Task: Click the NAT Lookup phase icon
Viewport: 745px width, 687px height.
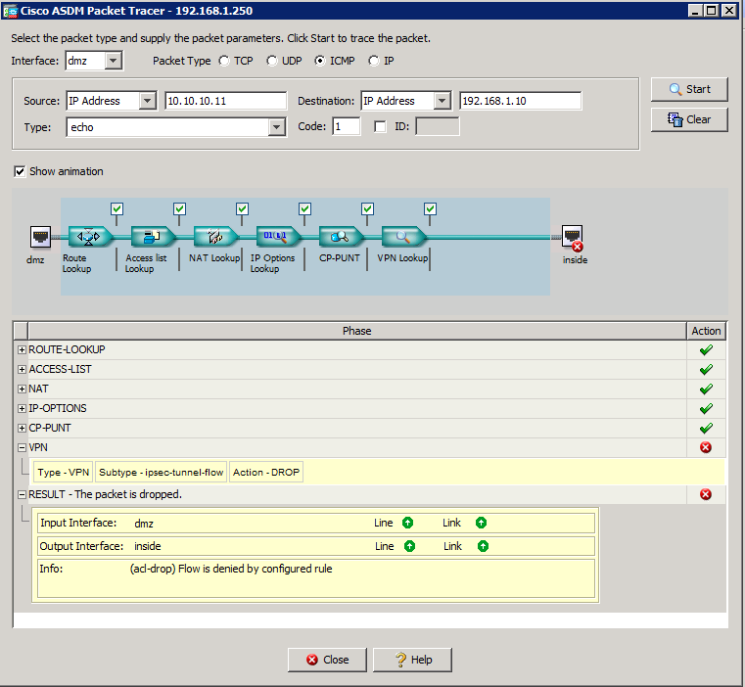Action: [214, 236]
